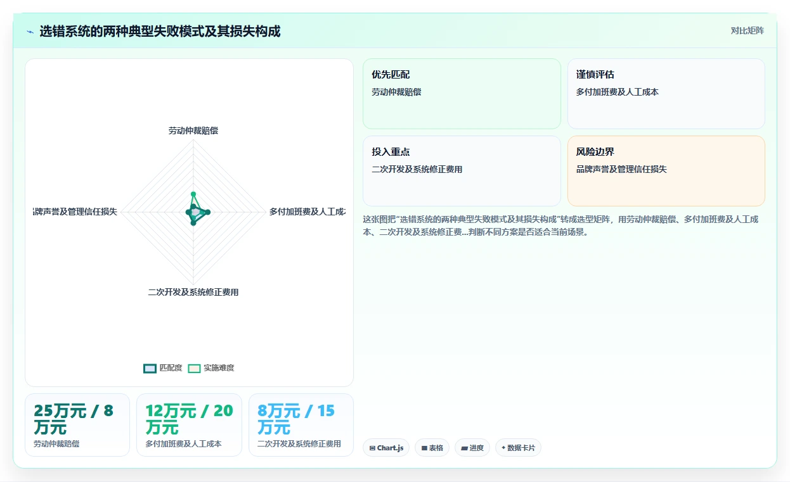Click 劳动仲裁赔偿 text in 优先匹配 card
Screen dimensions: 790x482
pos(396,92)
